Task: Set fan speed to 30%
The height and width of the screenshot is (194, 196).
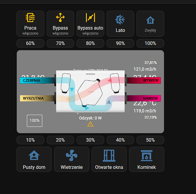Action: [x=90, y=140]
